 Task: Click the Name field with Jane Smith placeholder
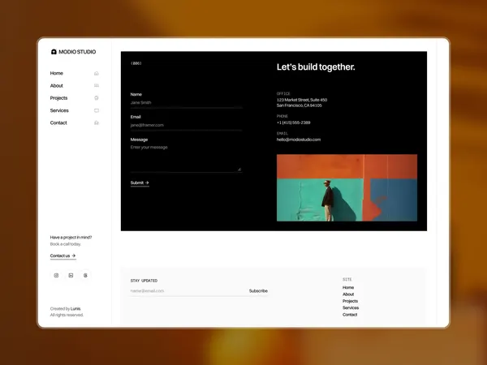coord(186,103)
